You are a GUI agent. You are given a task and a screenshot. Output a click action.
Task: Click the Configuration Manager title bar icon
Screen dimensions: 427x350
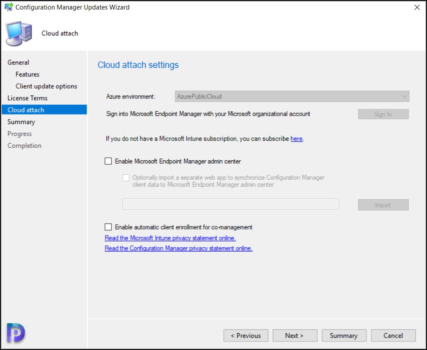pyautogui.click(x=9, y=7)
